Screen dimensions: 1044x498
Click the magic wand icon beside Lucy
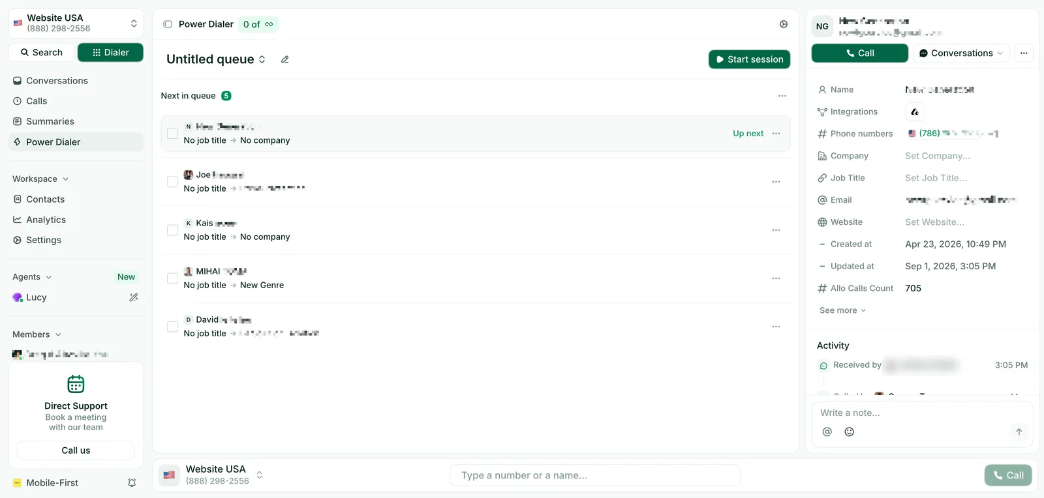click(x=134, y=297)
